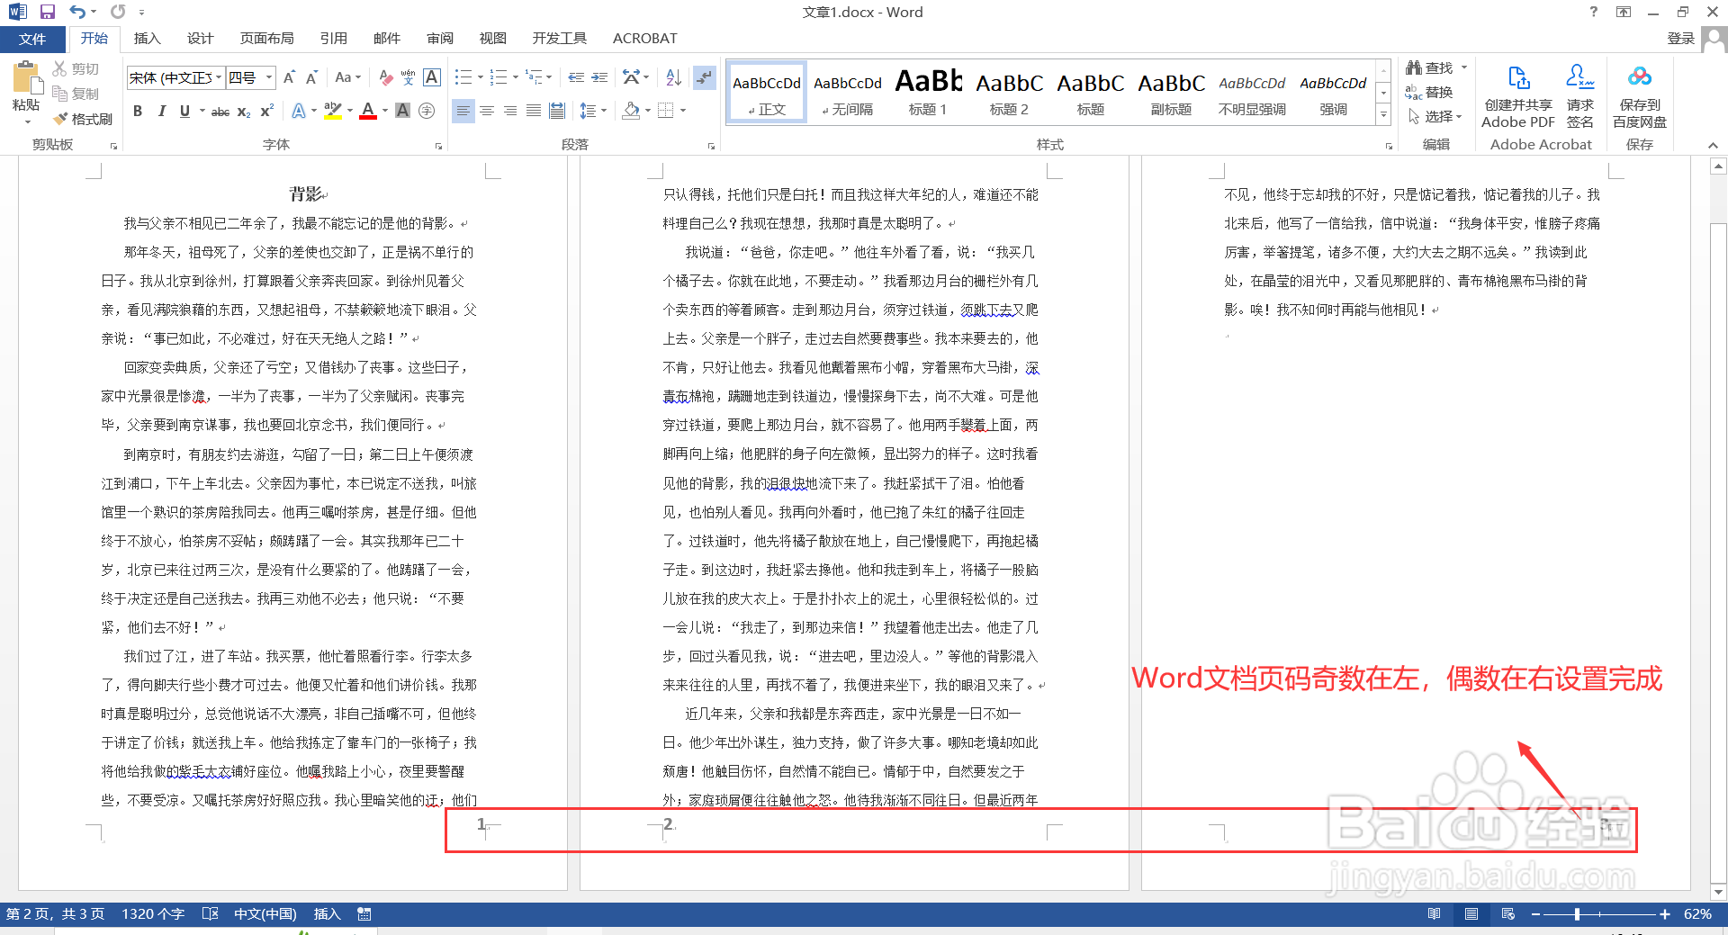Toggle subscript formatting
Screen dimensions: 1728x935
(244, 111)
